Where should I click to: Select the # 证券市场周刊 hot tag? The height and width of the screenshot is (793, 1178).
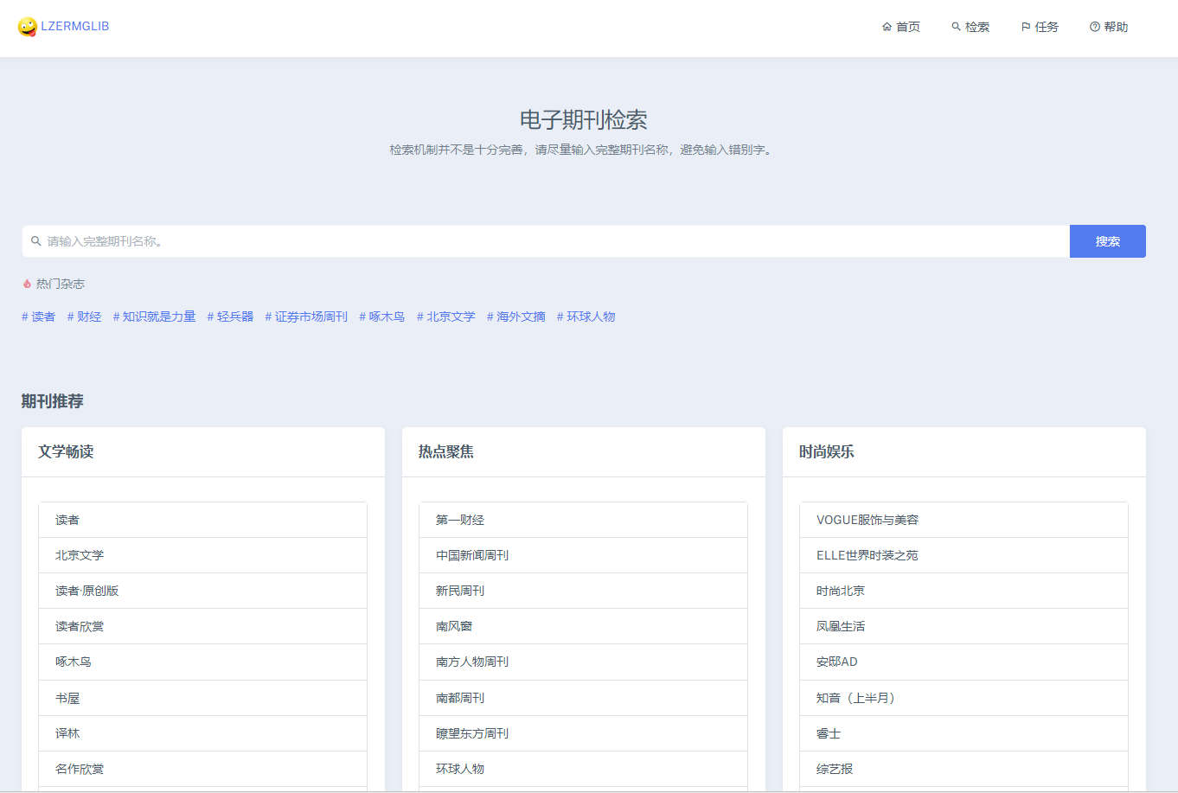(x=306, y=317)
